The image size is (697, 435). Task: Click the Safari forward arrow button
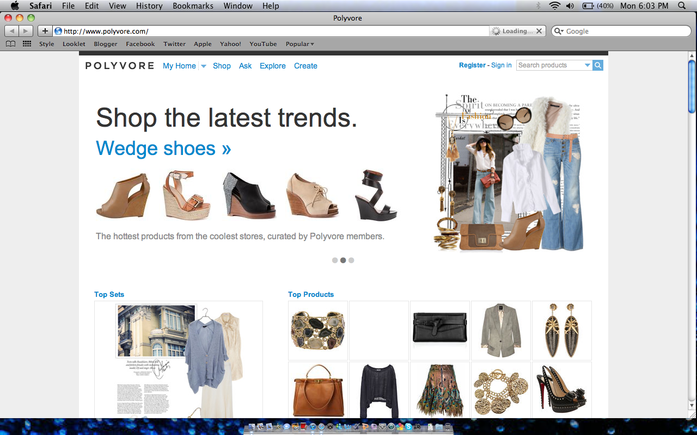26,31
